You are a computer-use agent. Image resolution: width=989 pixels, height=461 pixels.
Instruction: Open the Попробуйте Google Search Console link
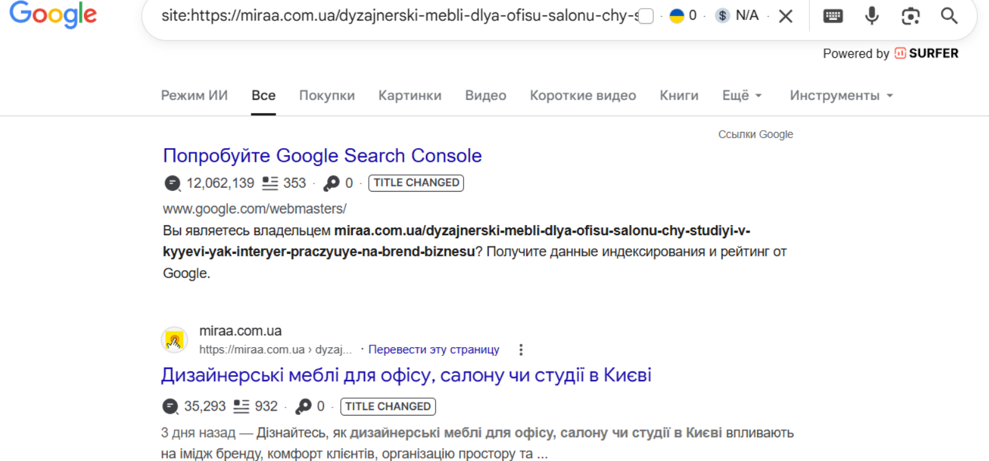[x=322, y=156]
